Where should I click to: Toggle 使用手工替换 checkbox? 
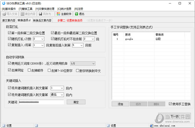(x=170, y=104)
